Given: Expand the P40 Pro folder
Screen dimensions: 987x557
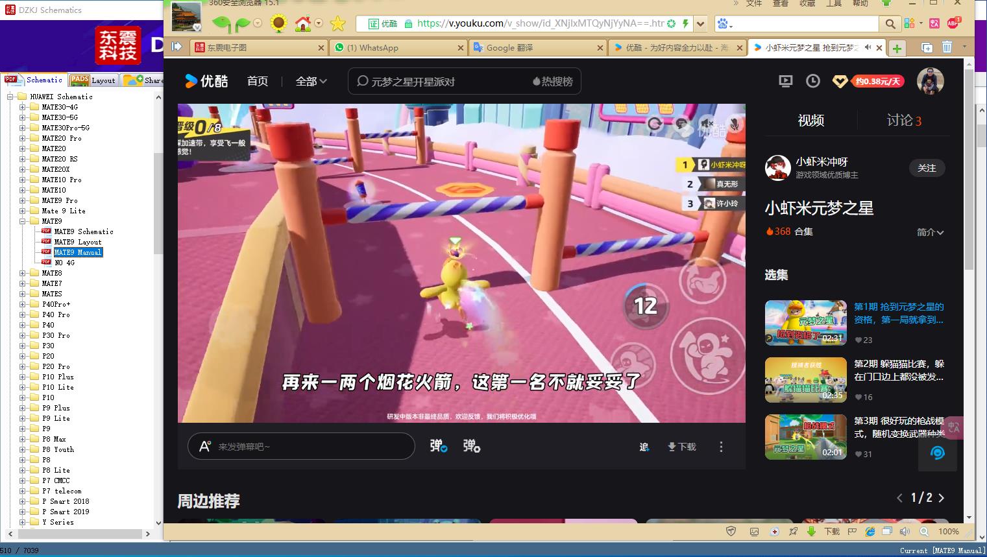Looking at the screenshot, I should click(22, 314).
